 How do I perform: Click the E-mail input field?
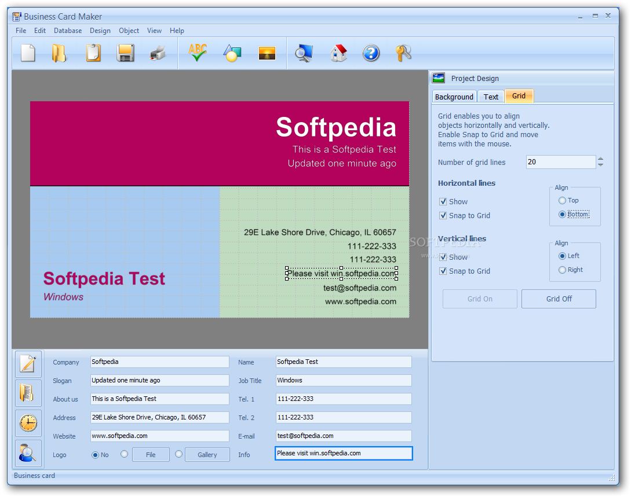tap(344, 436)
